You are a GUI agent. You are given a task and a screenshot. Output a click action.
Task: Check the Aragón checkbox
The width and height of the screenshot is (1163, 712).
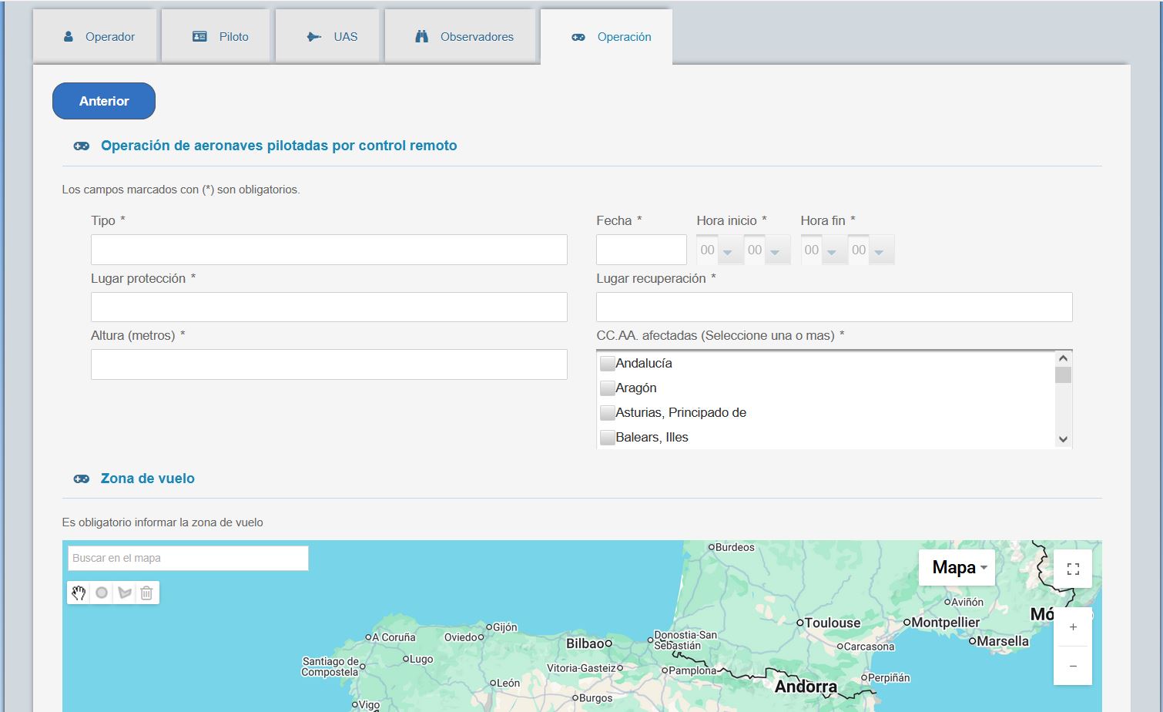click(608, 388)
